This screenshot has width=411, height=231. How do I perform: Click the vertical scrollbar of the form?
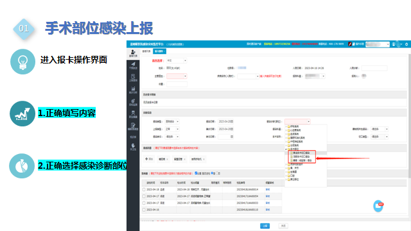click(x=410, y=116)
